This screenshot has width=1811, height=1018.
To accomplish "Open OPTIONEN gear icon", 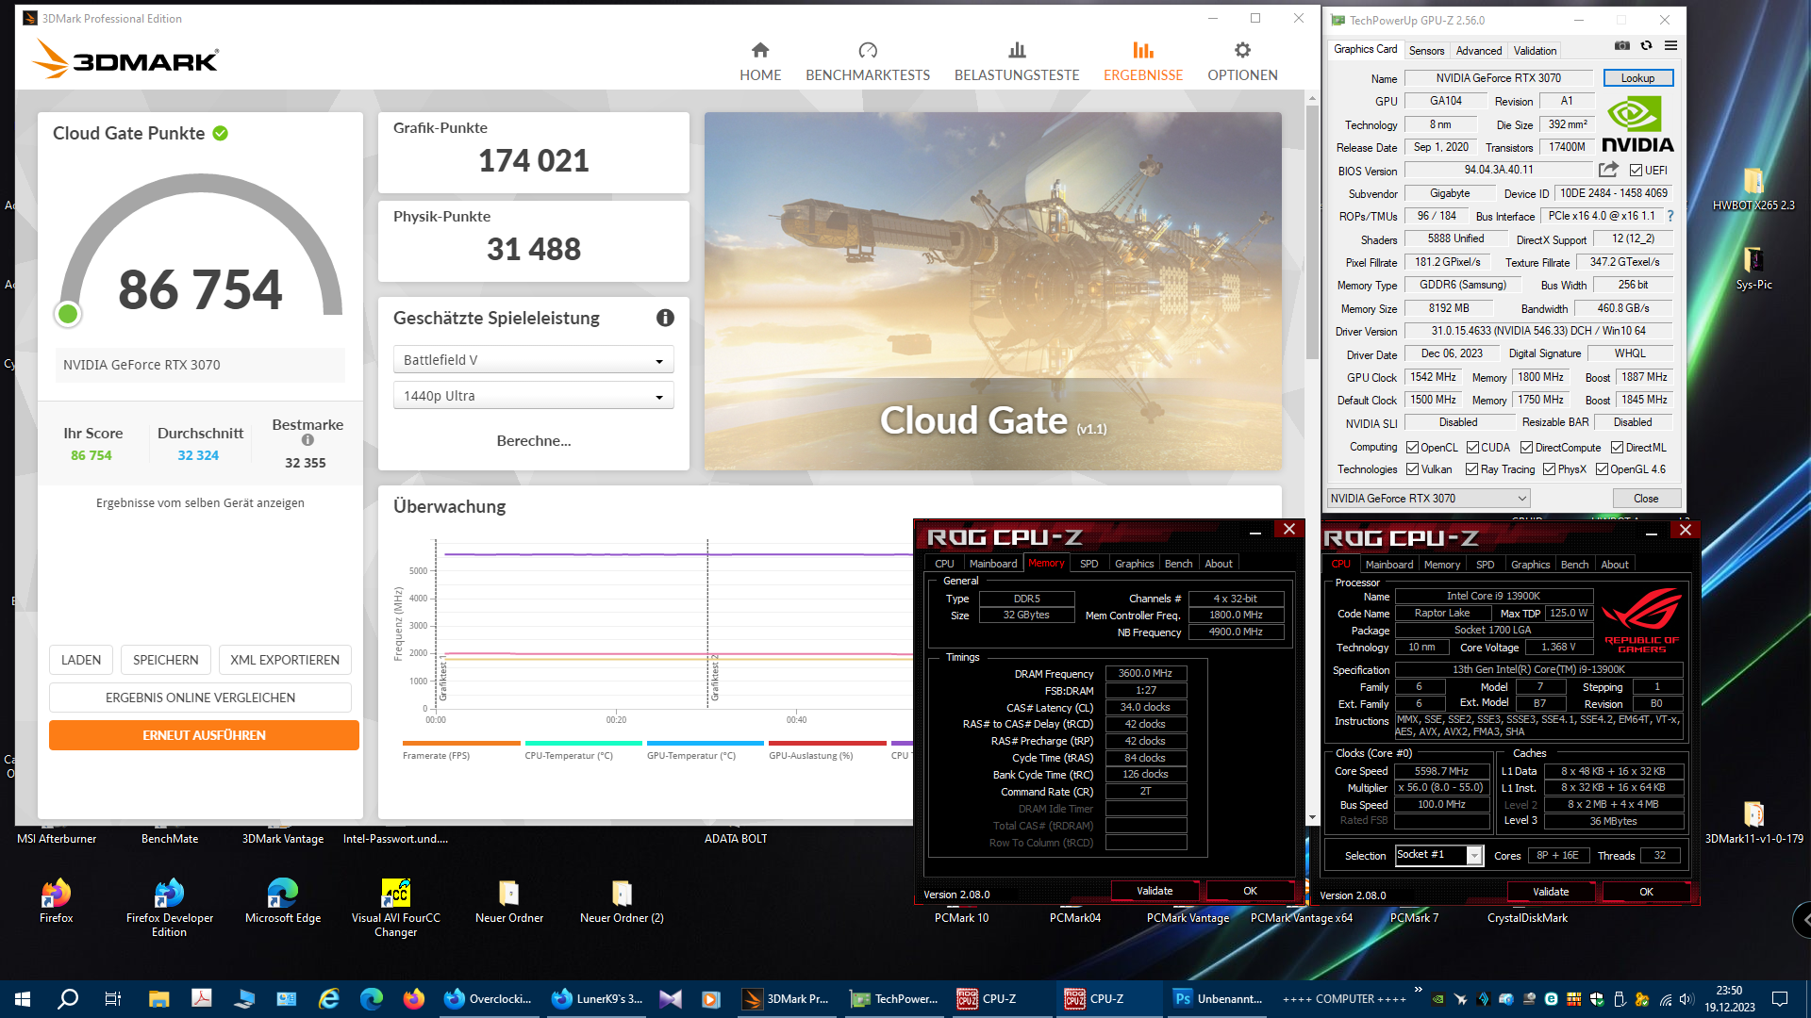I will tap(1242, 50).
